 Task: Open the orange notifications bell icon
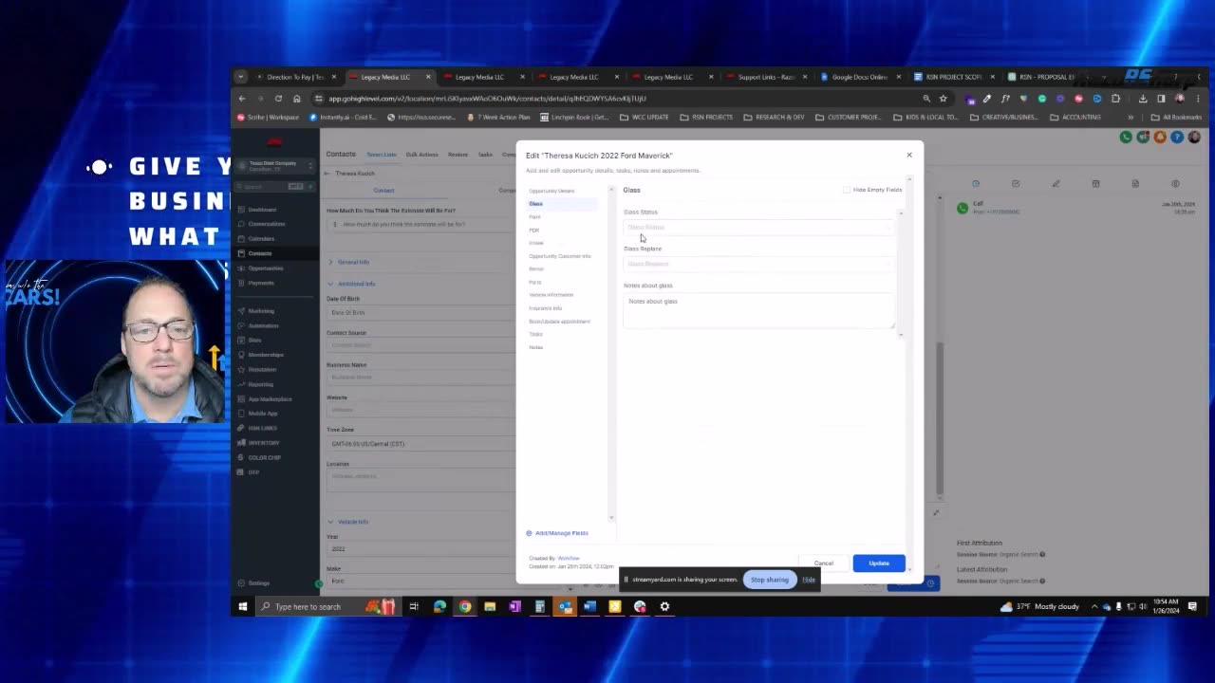pyautogui.click(x=1160, y=137)
